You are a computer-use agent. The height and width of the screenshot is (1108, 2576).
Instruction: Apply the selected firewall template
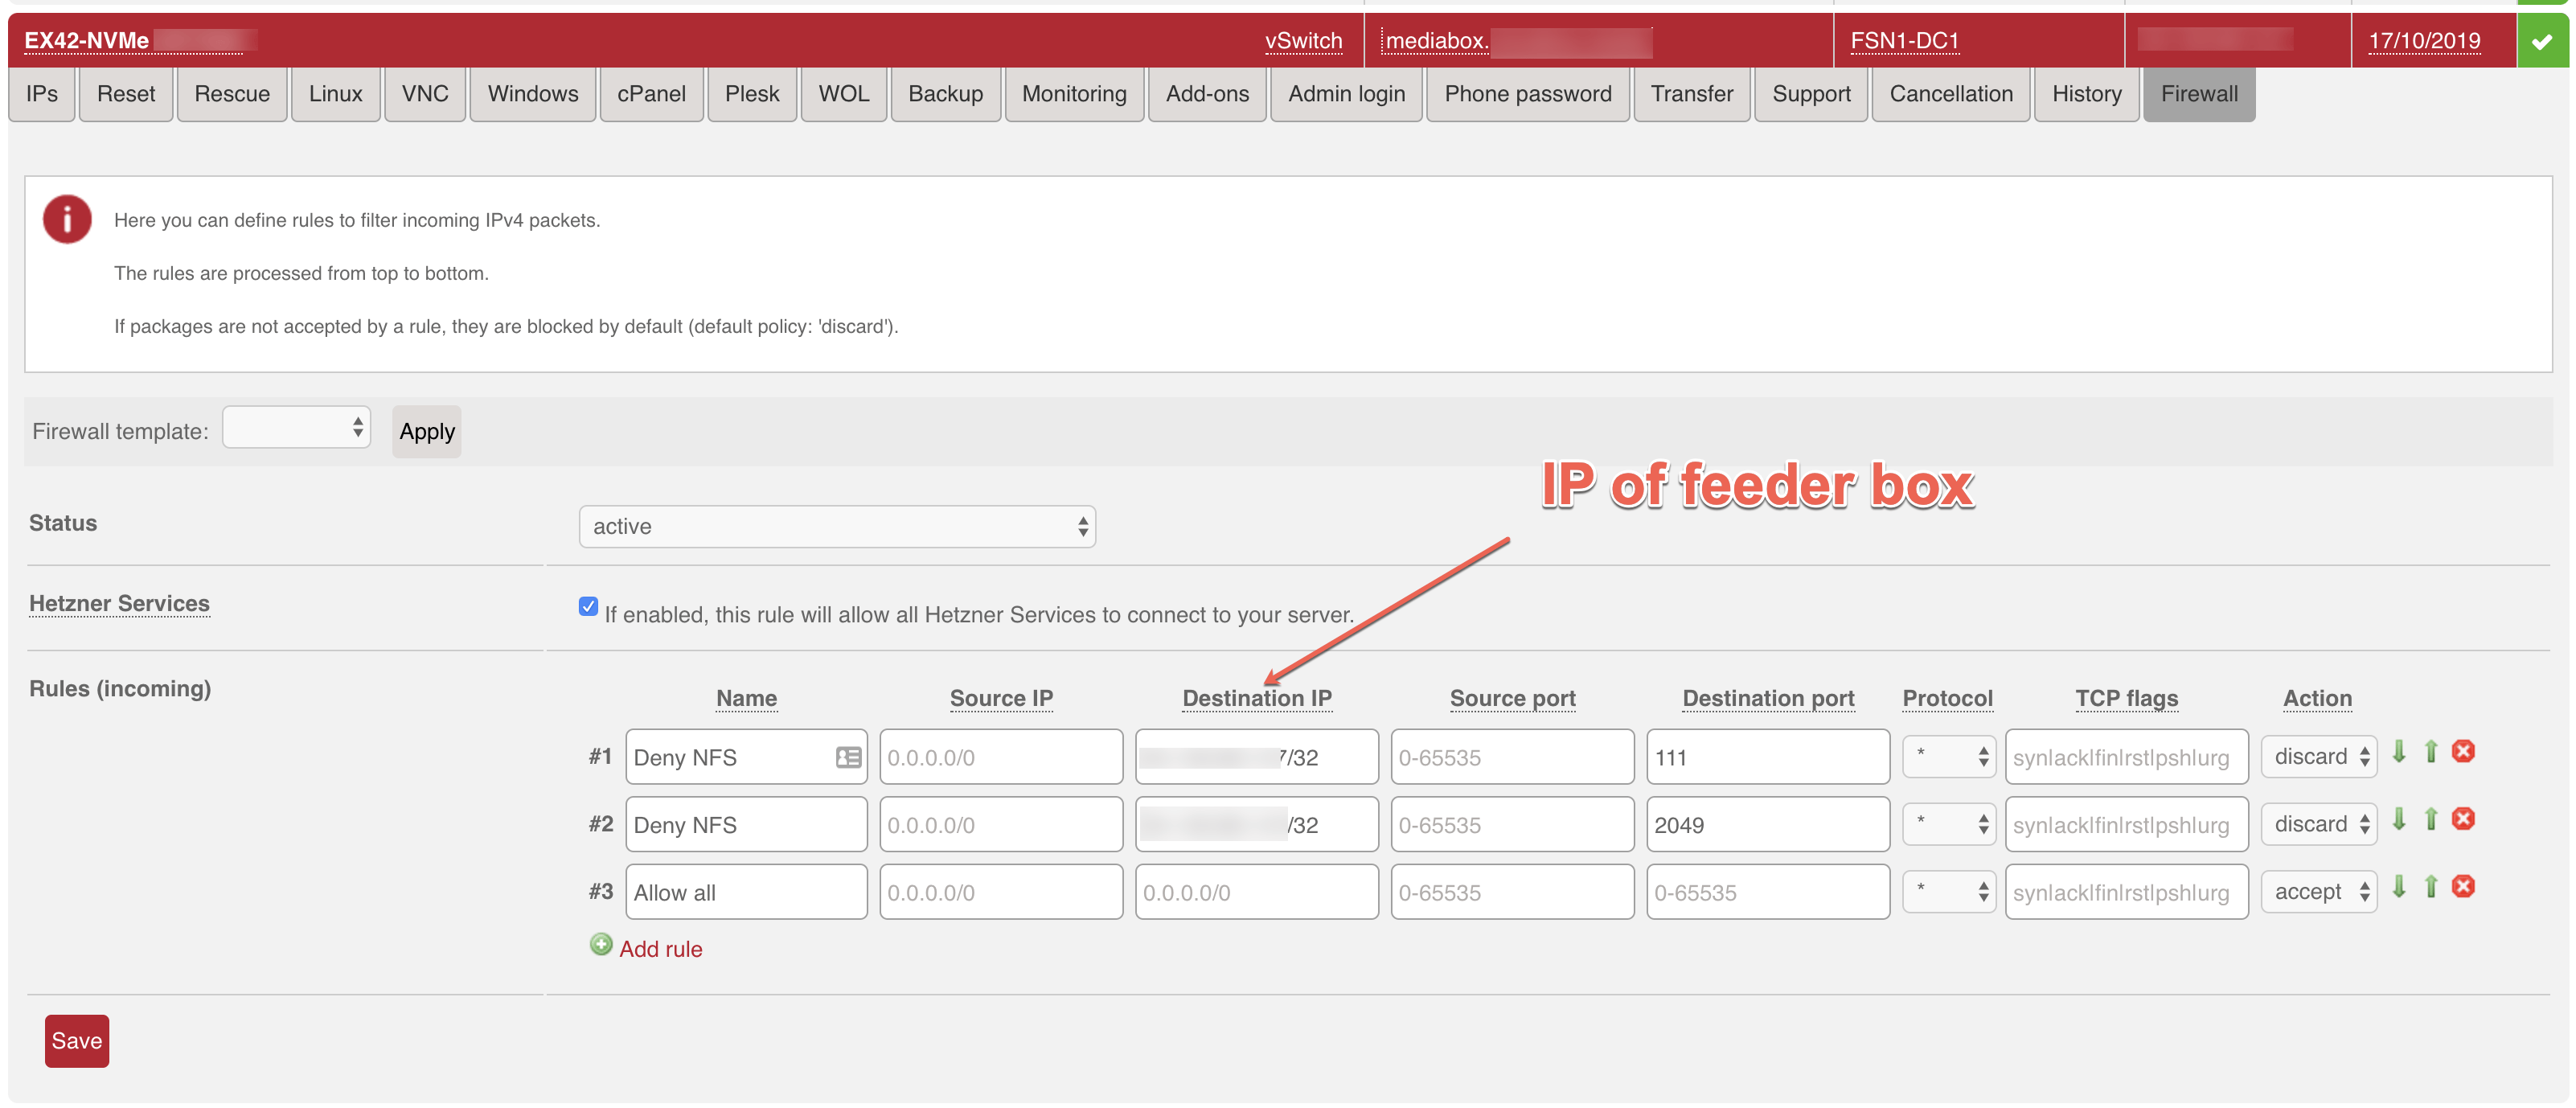[426, 432]
